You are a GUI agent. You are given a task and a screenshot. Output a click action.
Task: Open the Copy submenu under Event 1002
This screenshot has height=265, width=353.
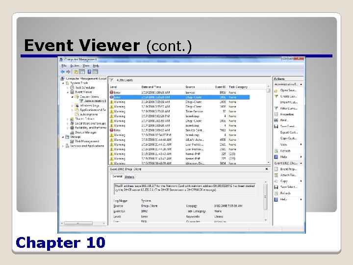288,181
